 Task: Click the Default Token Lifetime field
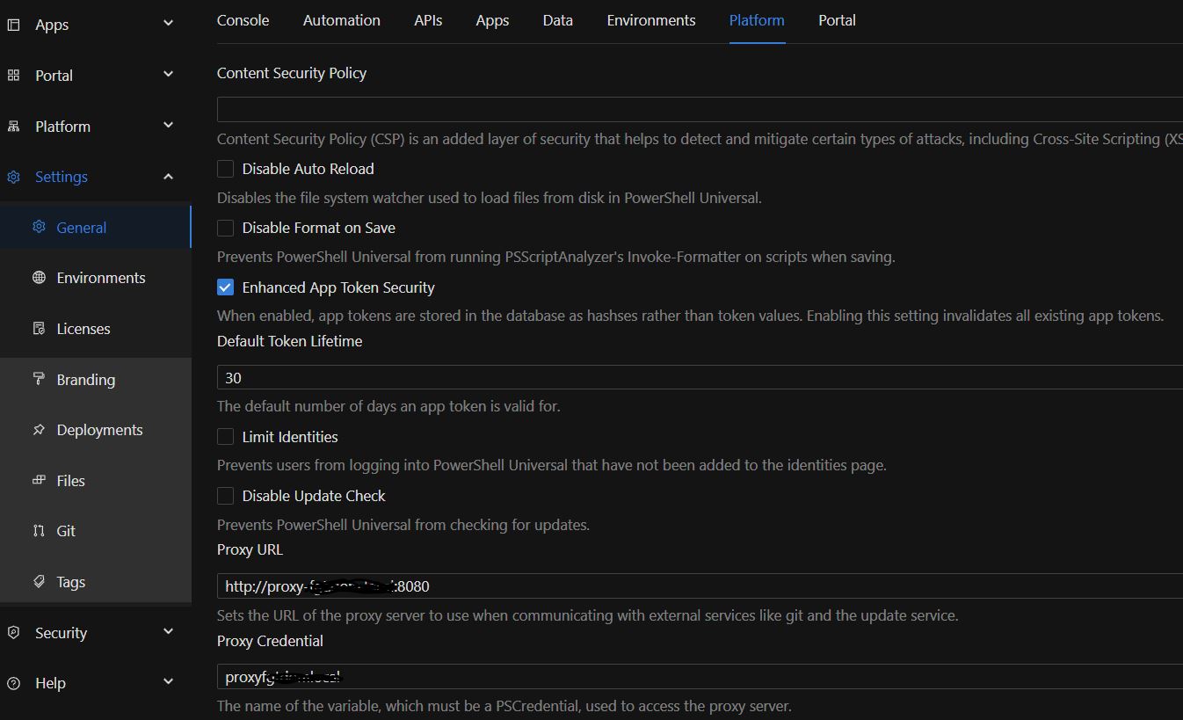click(700, 378)
